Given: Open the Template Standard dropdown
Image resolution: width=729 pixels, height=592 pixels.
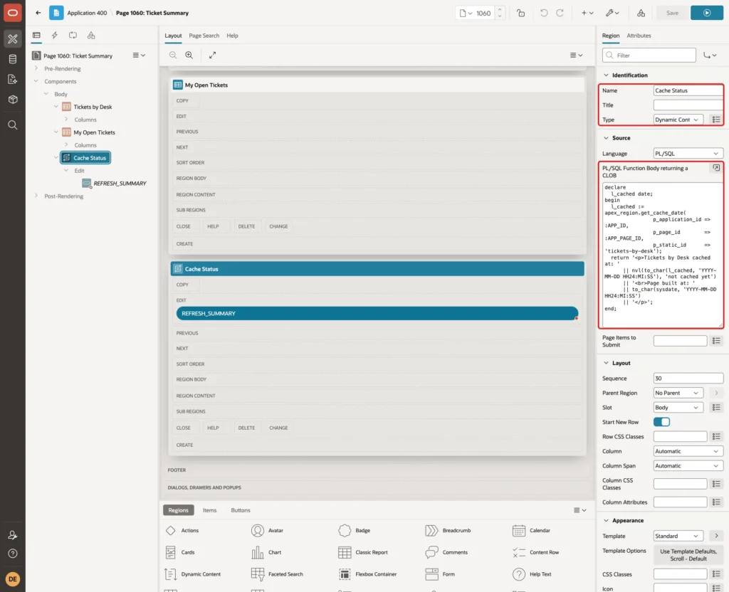Looking at the screenshot, I should [678, 536].
